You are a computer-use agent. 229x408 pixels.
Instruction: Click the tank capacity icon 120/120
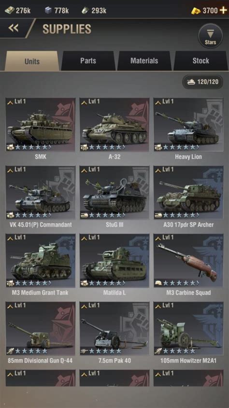click(190, 82)
